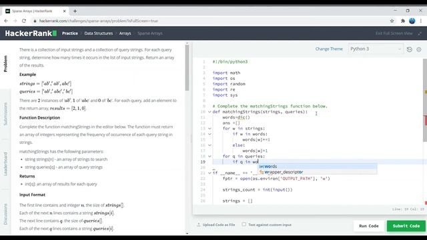
Task: Switch to the Leaderboard side tab
Action: (x=5, y=164)
